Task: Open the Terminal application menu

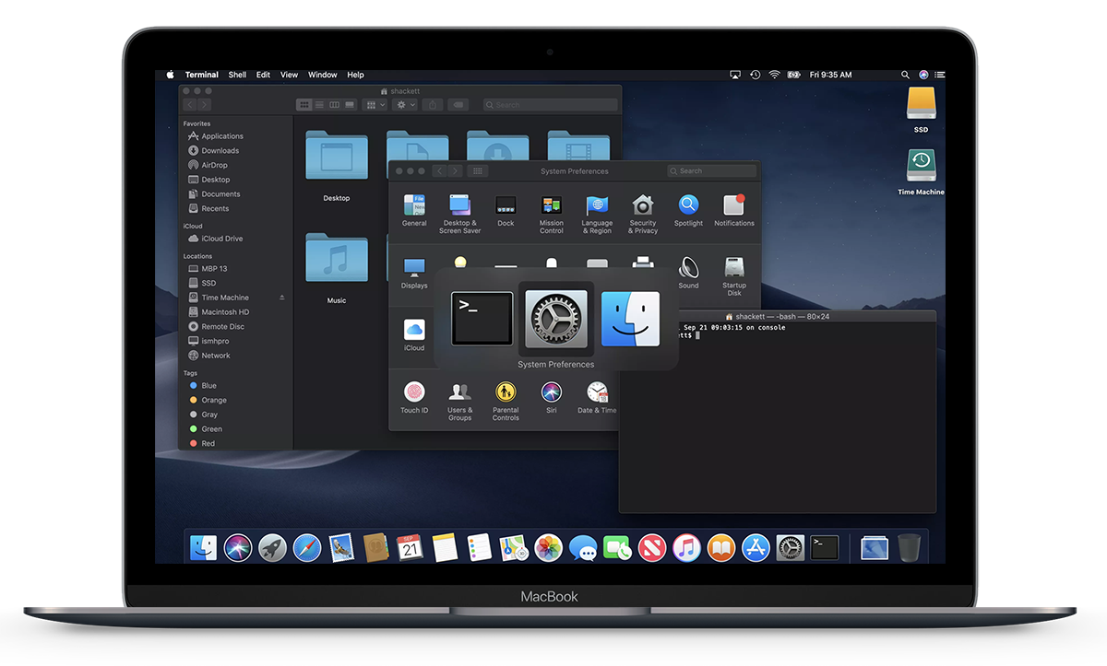Action: click(x=202, y=75)
